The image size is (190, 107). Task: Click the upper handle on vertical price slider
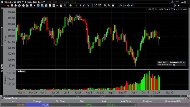2,28
